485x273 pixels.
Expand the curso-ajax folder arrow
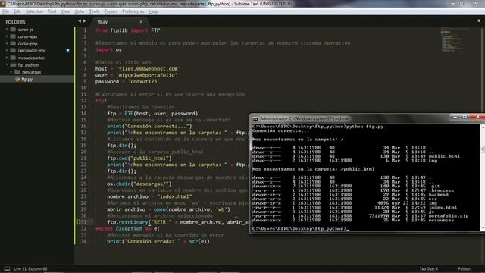pyautogui.click(x=7, y=36)
